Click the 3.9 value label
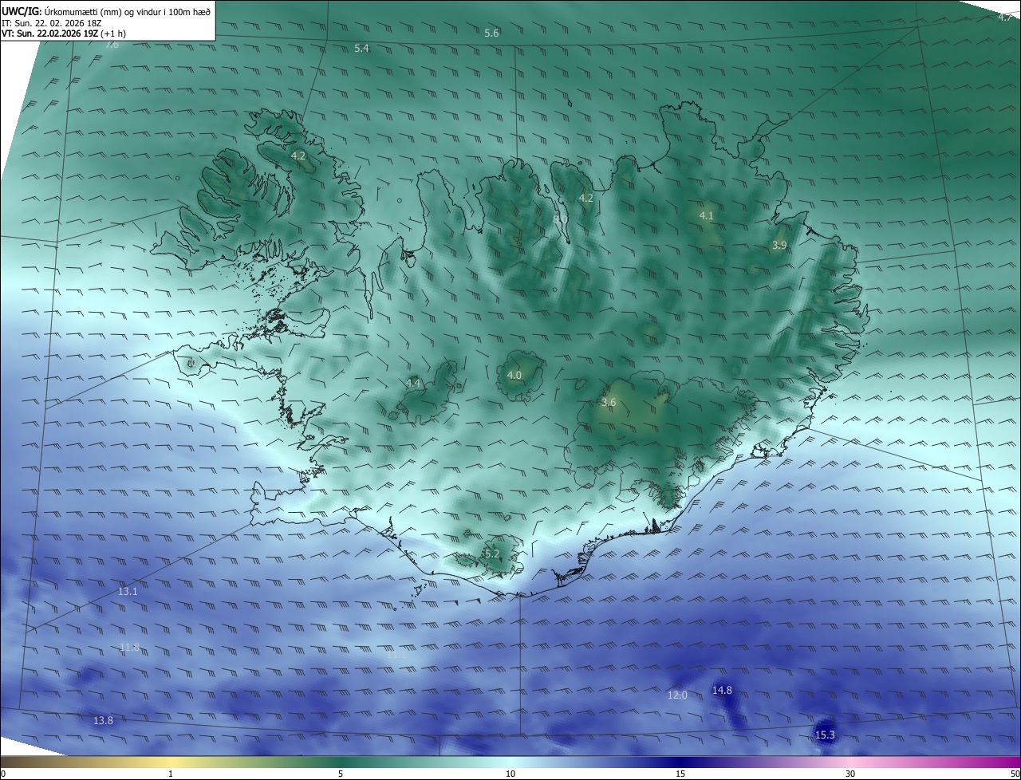This screenshot has width=1021, height=780. click(x=779, y=246)
